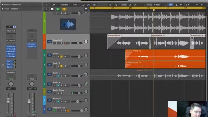Unmute the AirBacks track
The height and width of the screenshot is (117, 208).
coord(58,101)
